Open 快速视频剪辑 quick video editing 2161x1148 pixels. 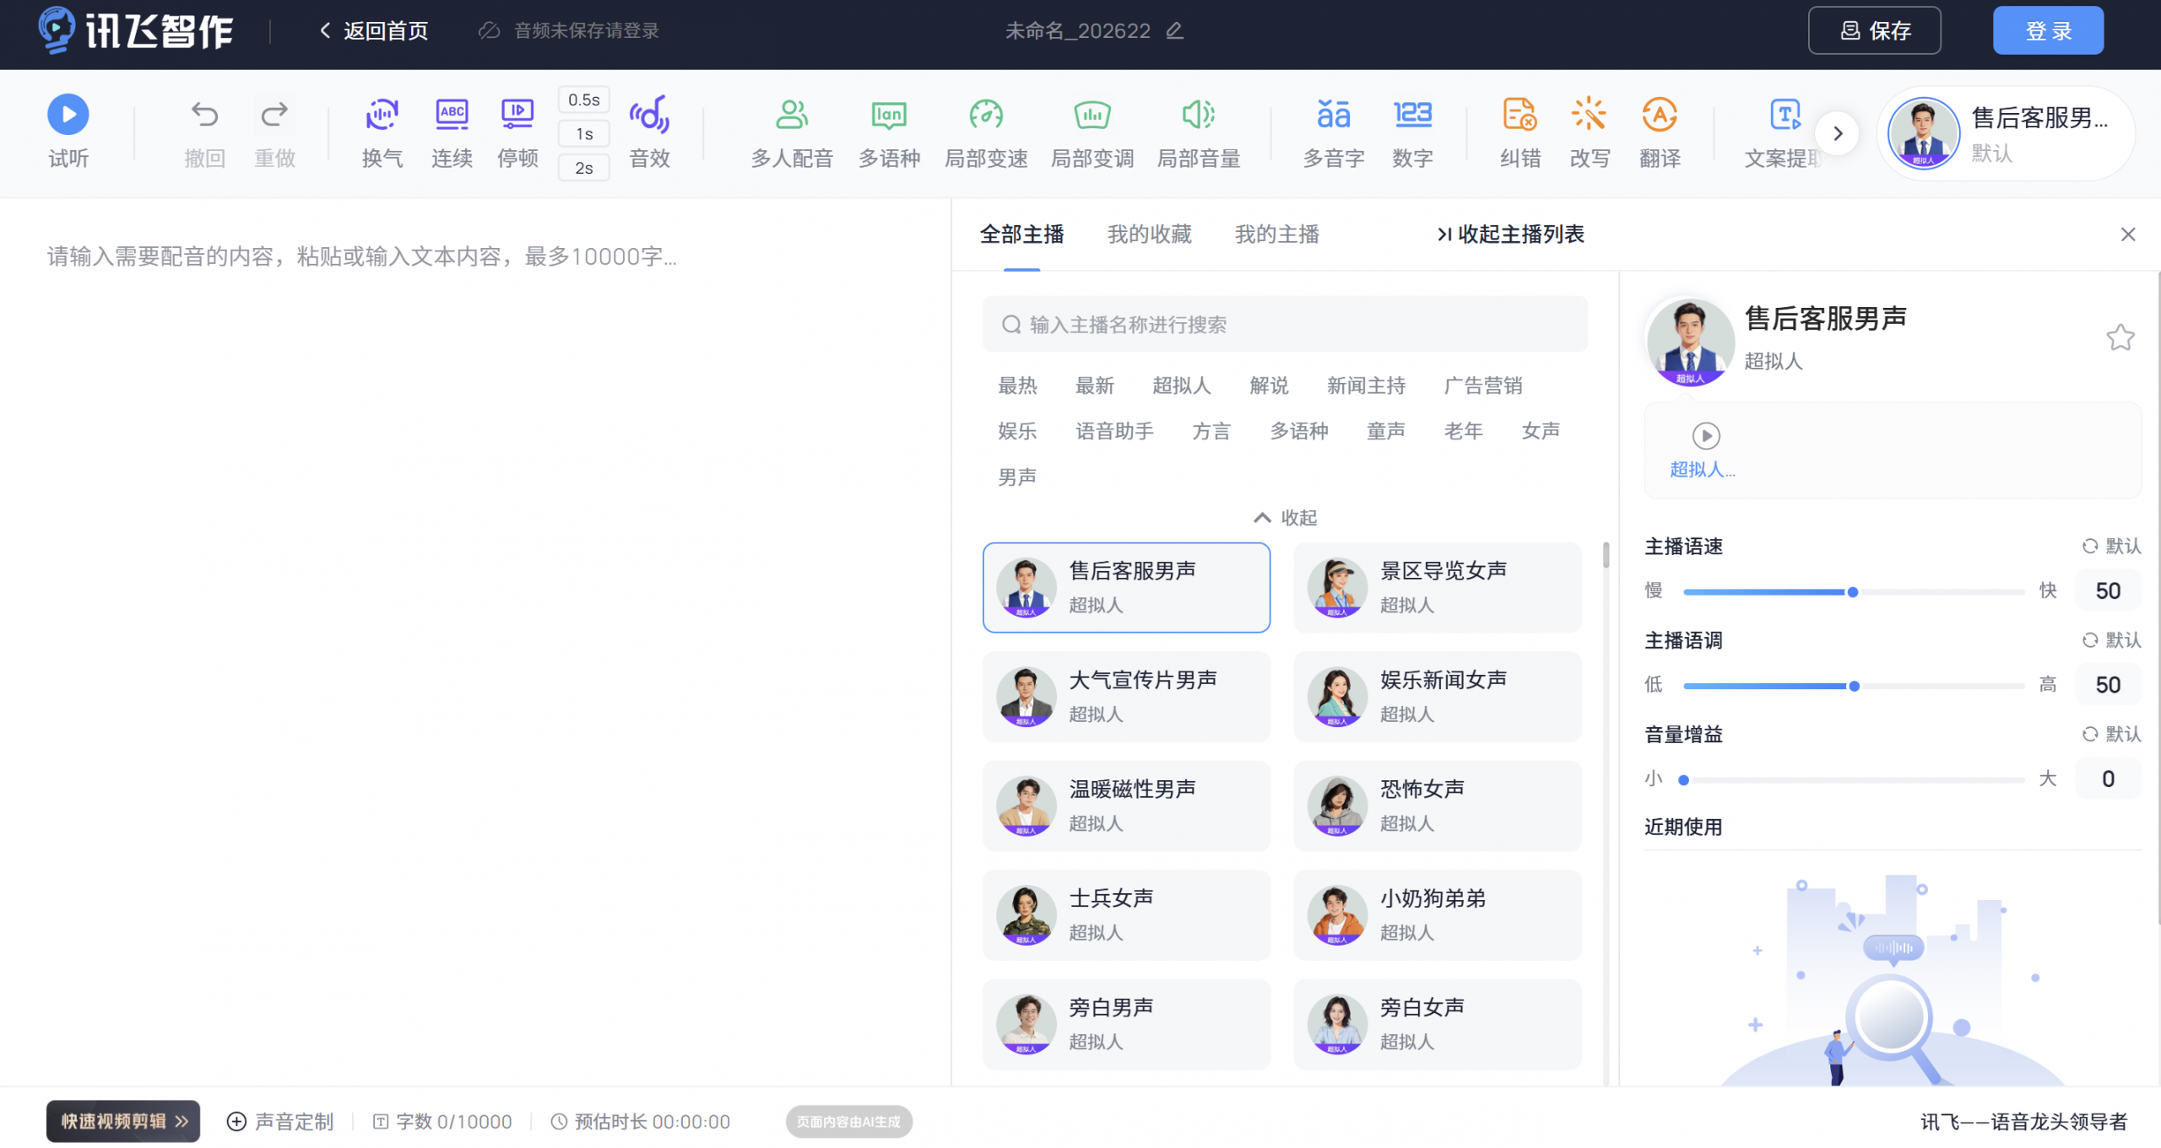122,1121
